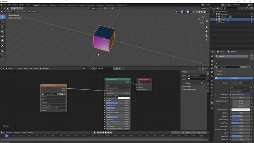The height and width of the screenshot is (143, 254).
Task: Hide the Light object via its eye icon
Action: tap(252, 22)
